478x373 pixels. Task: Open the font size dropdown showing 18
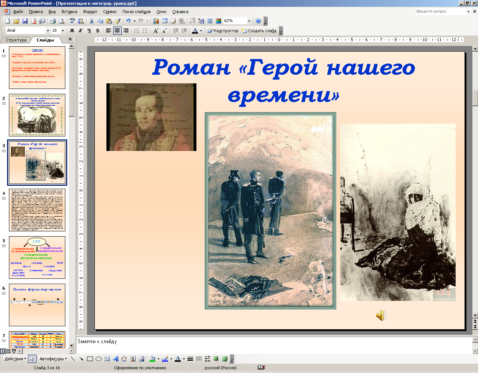tap(63, 31)
